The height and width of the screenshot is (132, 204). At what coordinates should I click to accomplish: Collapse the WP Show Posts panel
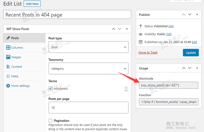coord(127,29)
